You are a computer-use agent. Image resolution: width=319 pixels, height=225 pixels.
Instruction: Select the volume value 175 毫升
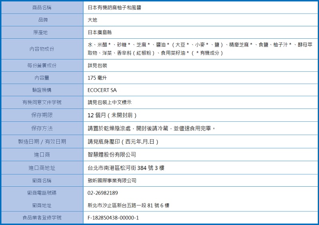[97, 78]
